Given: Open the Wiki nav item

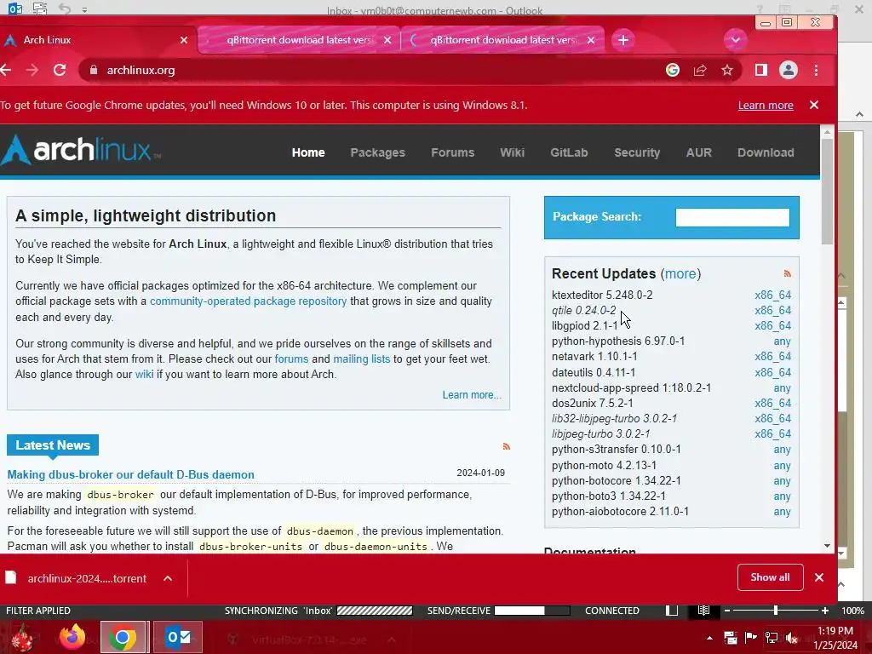Looking at the screenshot, I should tap(512, 152).
